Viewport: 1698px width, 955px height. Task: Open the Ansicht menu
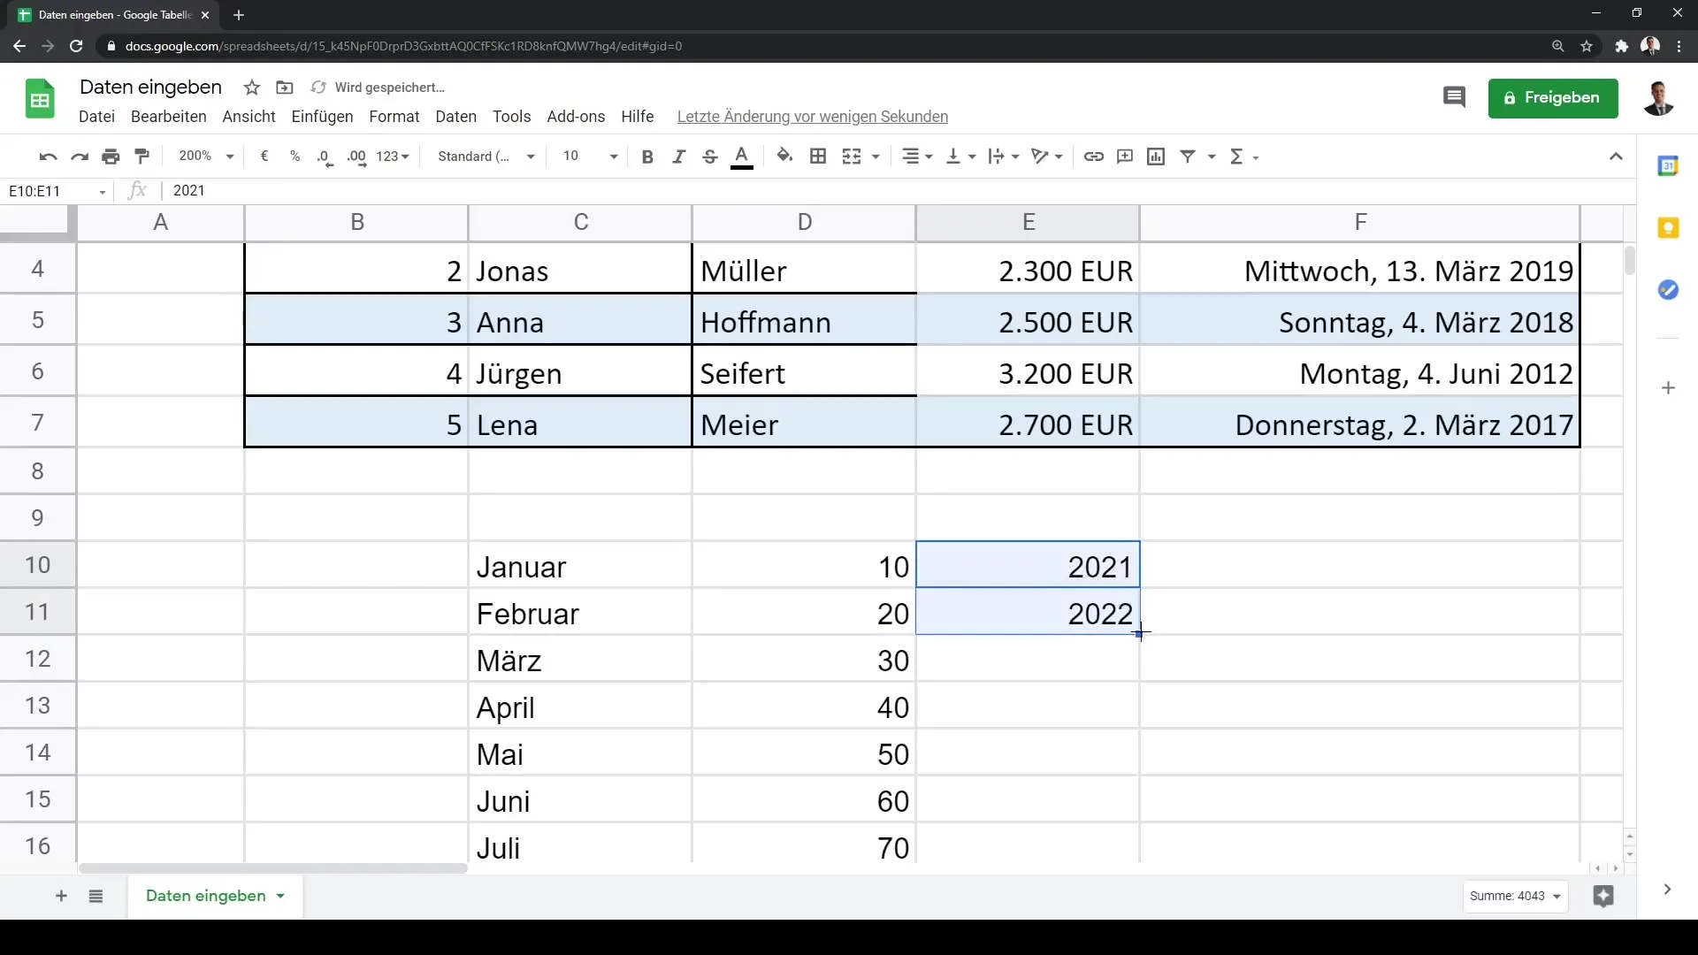coord(249,117)
